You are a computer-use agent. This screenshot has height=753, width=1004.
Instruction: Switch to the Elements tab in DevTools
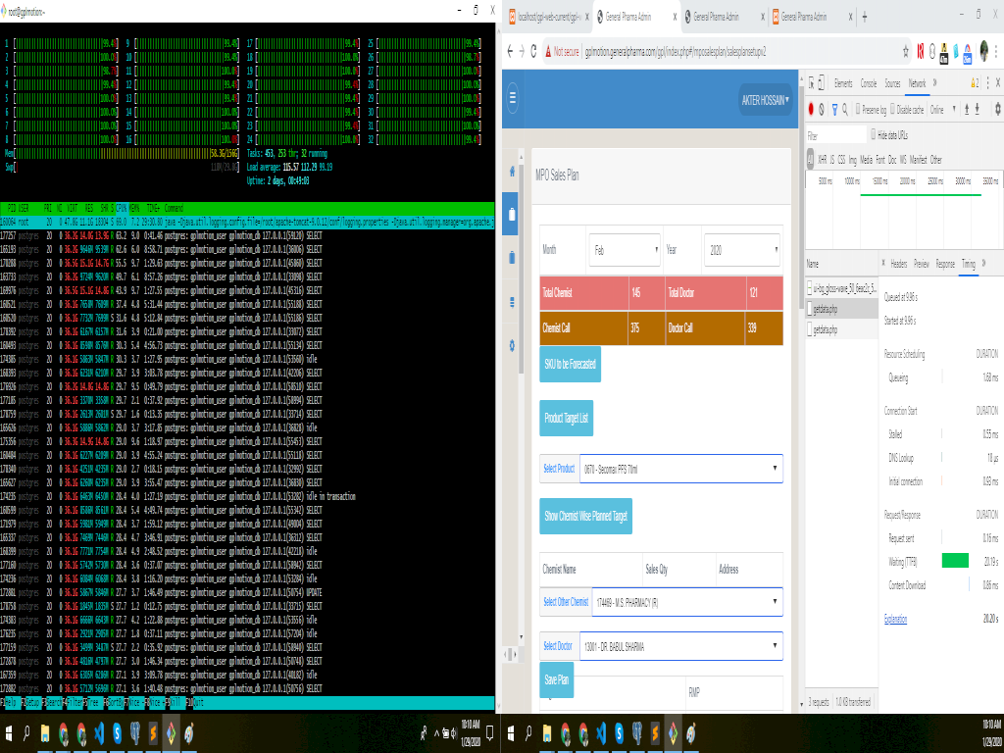point(843,83)
